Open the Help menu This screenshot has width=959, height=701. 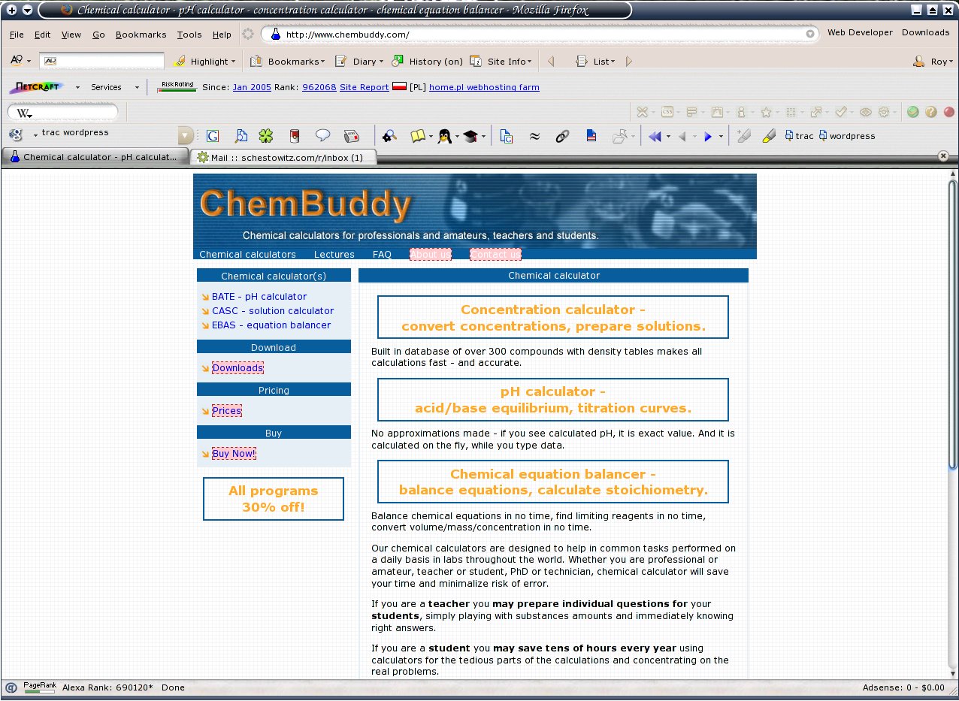pos(222,35)
